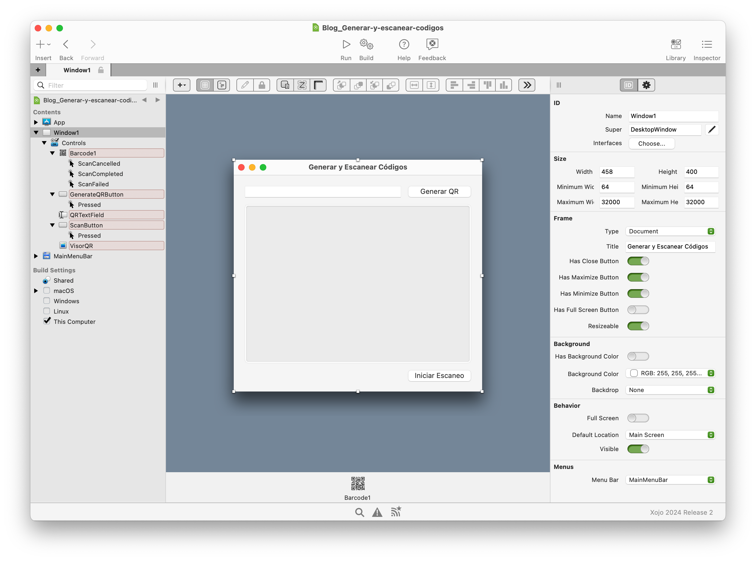
Task: Align selected controls right
Action: (471, 85)
